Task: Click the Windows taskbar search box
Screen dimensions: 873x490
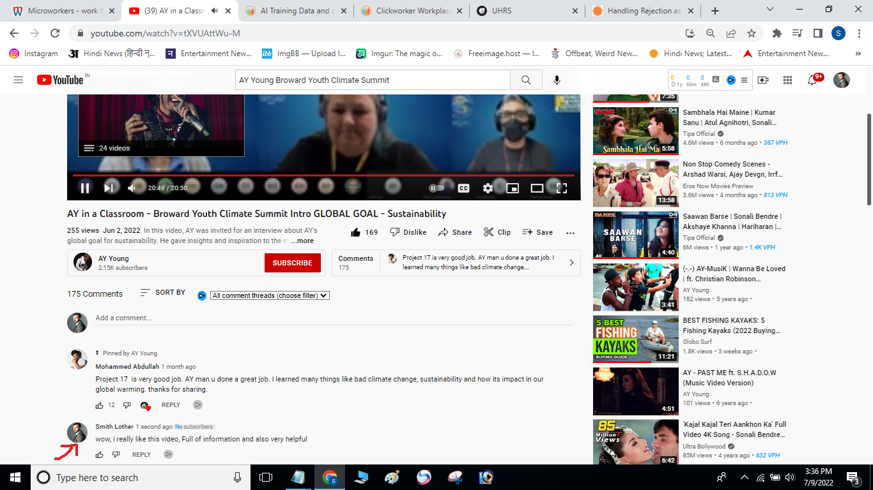Action: pyautogui.click(x=141, y=477)
